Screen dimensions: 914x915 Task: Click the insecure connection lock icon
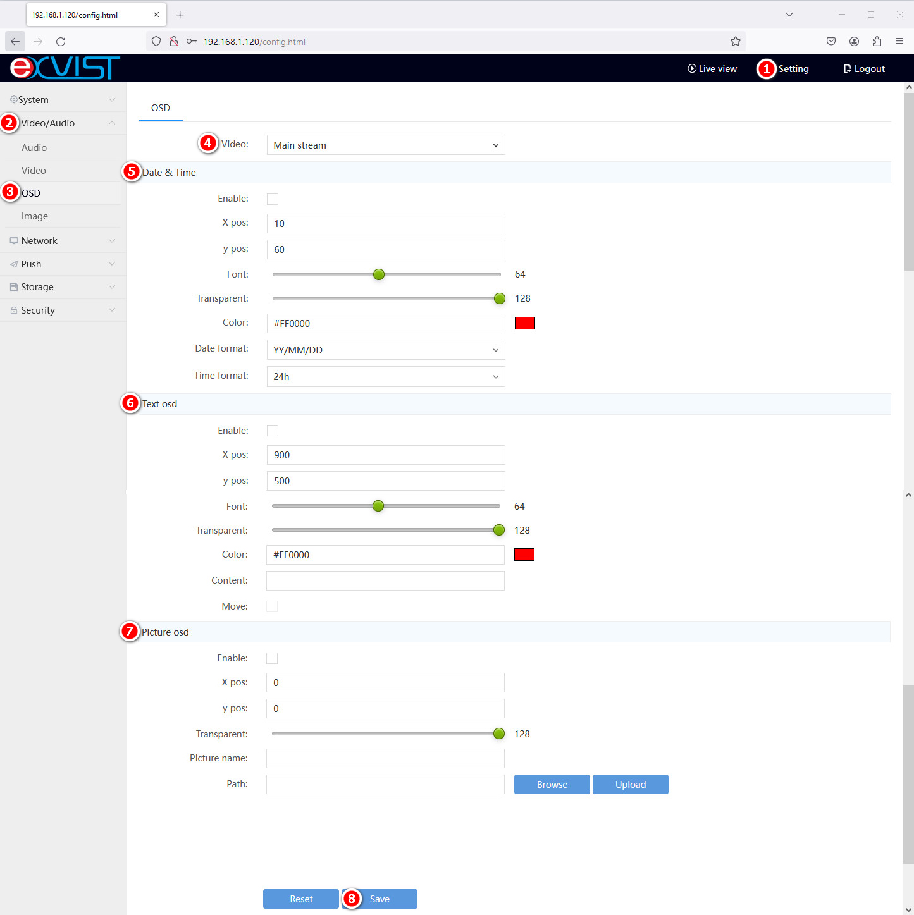[x=173, y=41]
